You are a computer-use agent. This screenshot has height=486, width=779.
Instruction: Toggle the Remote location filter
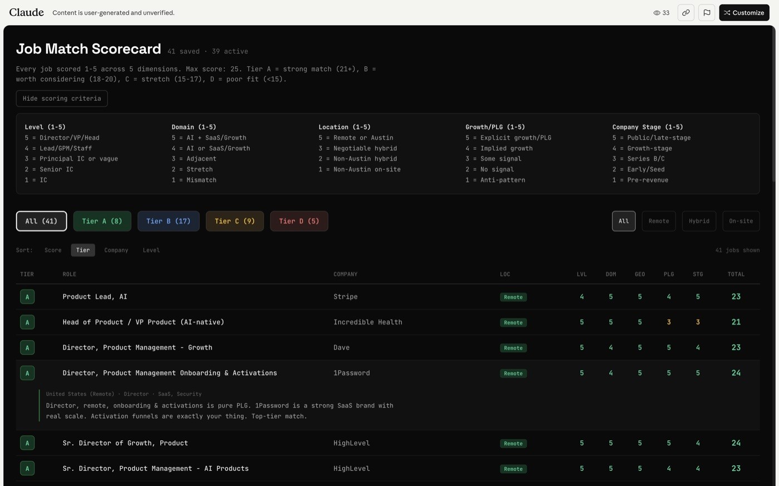(659, 221)
